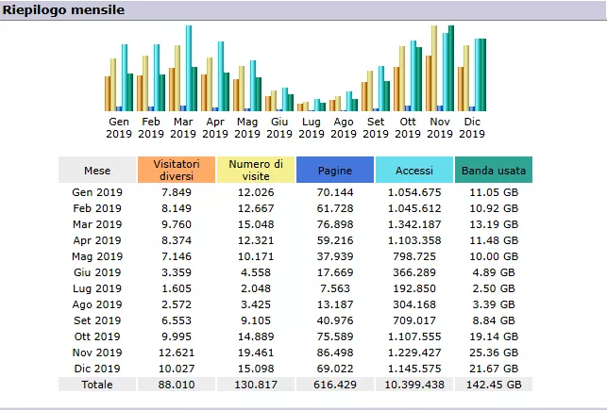This screenshot has height=410, width=607.
Task: Click the total bandwidth value 142.45 GB
Action: 493,385
